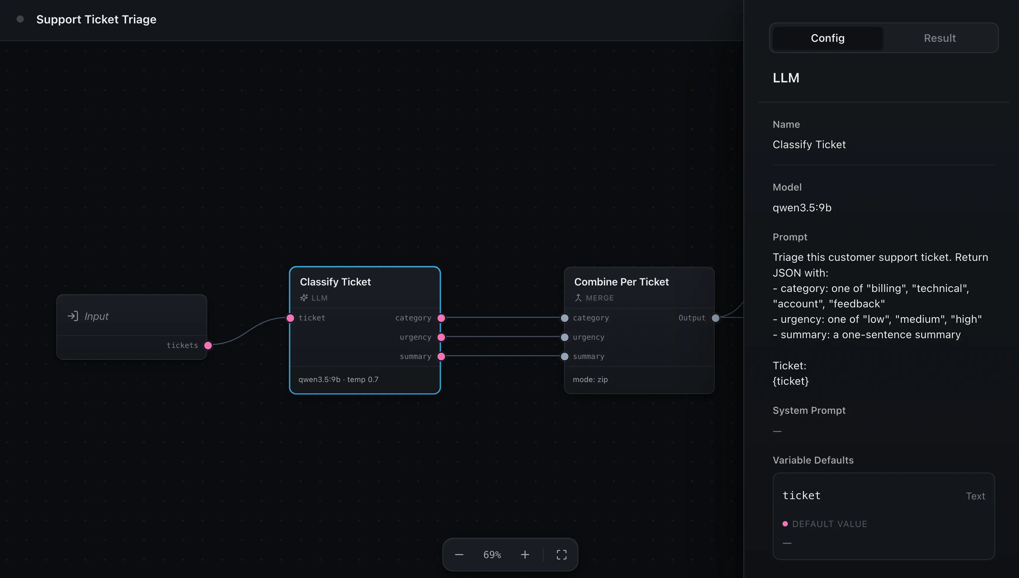
Task: Click the summary input port on Combine Per Ticket
Action: point(564,357)
